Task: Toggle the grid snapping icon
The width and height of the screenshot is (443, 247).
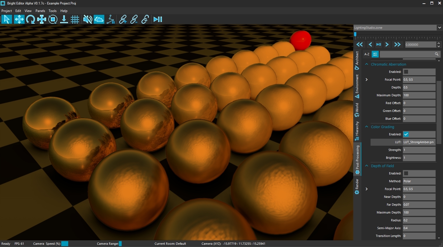Action: point(75,19)
